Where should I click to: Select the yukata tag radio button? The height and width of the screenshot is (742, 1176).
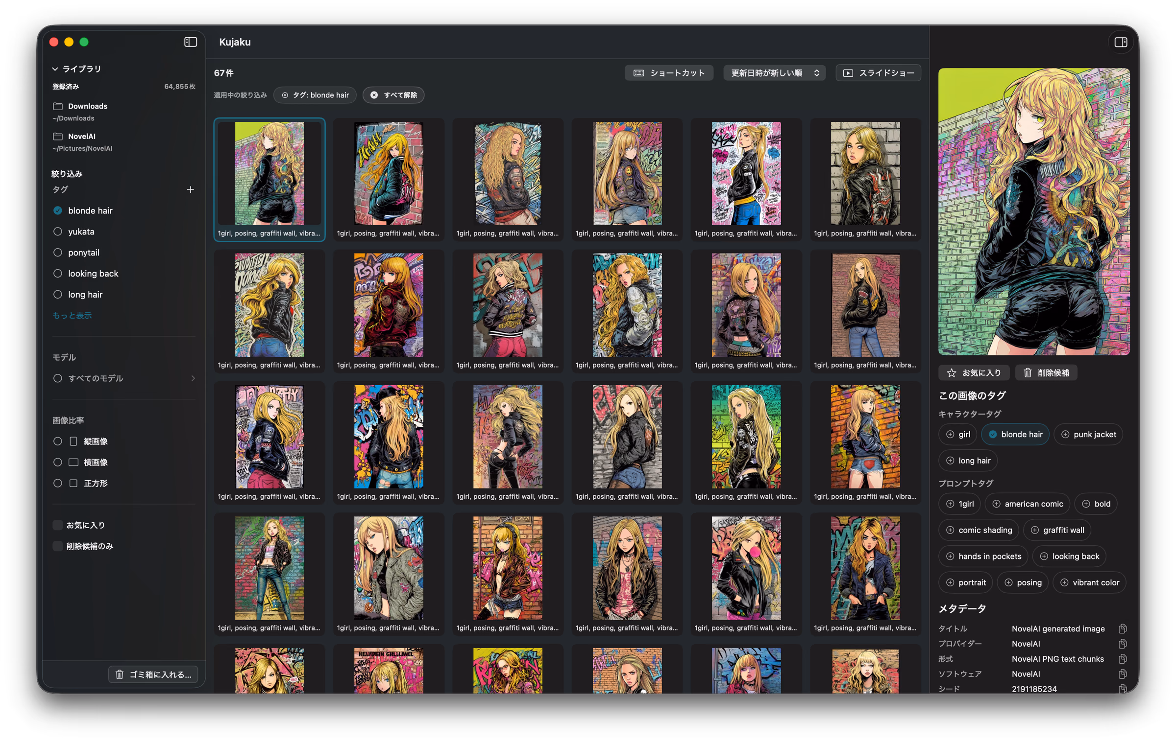coord(58,232)
